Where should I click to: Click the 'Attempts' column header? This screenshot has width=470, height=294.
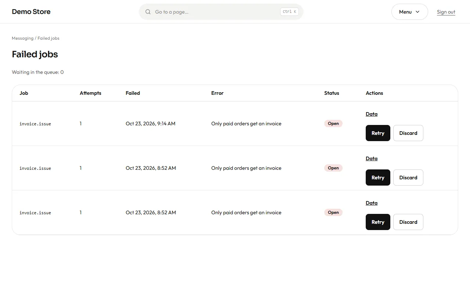90,93
